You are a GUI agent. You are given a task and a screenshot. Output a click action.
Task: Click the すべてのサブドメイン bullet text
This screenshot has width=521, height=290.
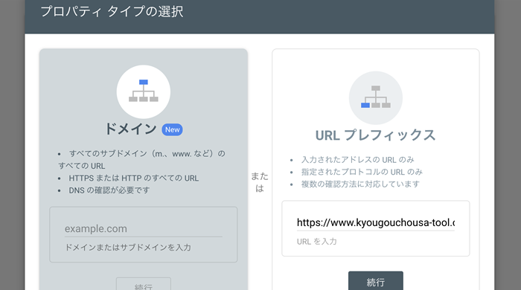point(142,160)
